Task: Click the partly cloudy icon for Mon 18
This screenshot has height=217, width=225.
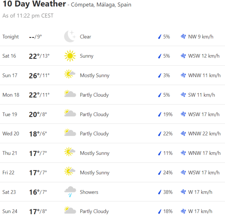Action: [70, 94]
